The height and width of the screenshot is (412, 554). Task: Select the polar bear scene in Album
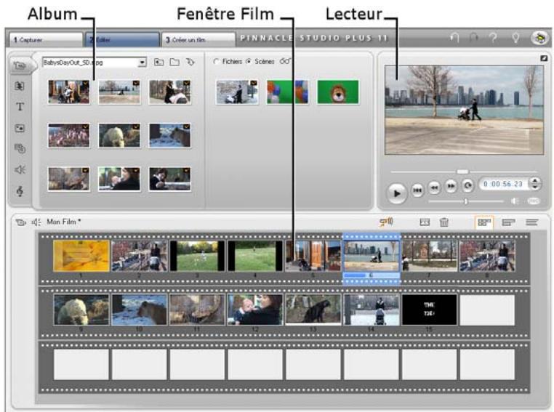(119, 136)
